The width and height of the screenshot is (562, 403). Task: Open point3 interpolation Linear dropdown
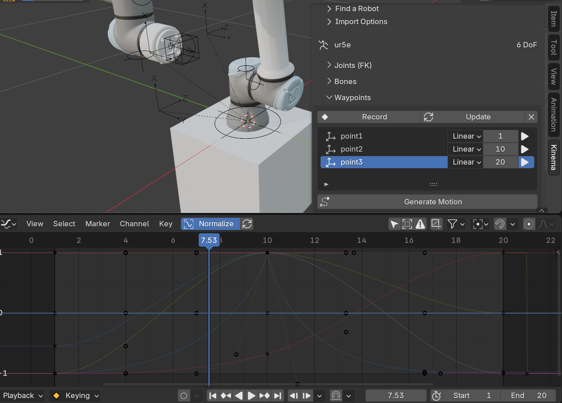tap(465, 162)
